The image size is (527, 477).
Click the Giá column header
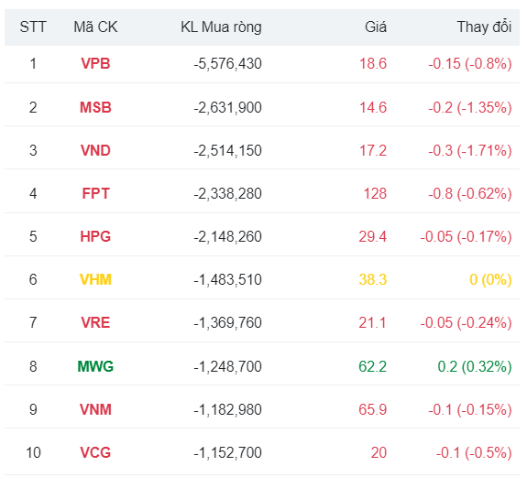pos(376,27)
